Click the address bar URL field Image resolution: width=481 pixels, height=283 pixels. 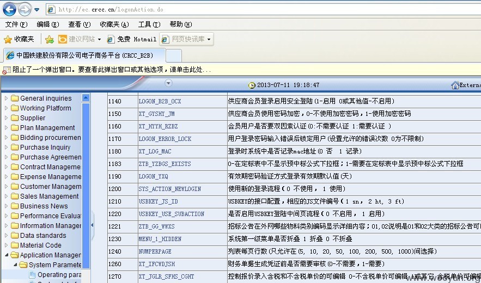(264, 9)
